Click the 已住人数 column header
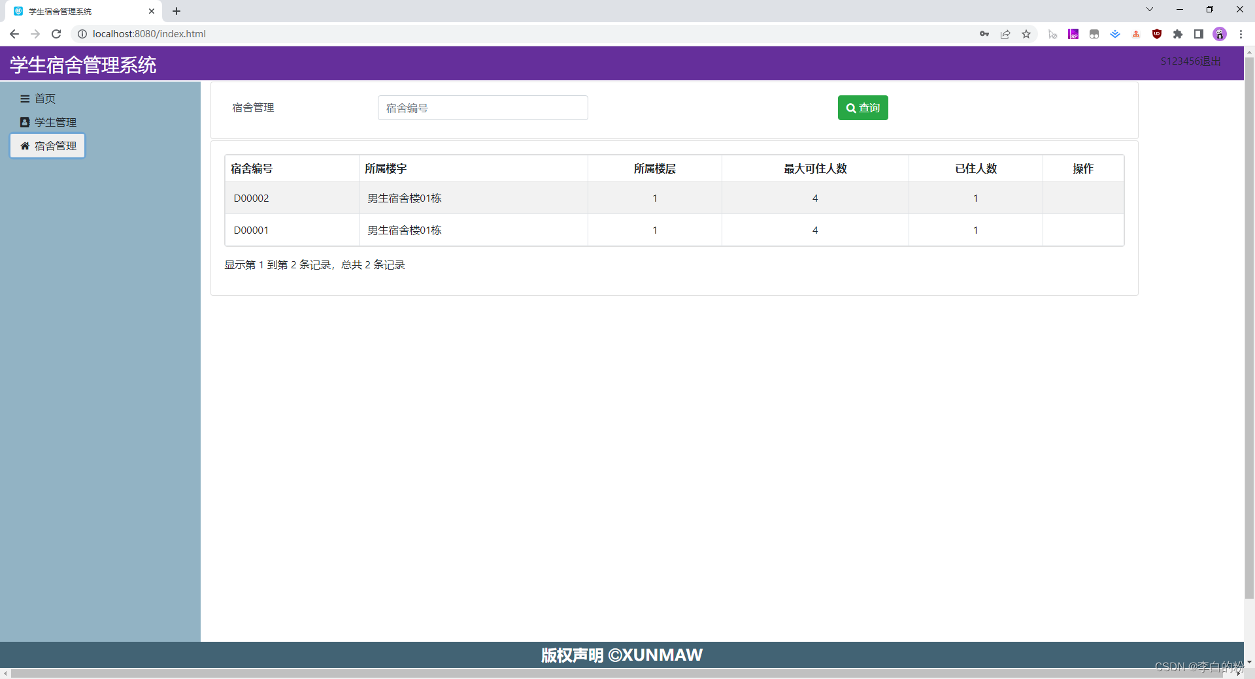This screenshot has height=679, width=1255. pyautogui.click(x=976, y=168)
